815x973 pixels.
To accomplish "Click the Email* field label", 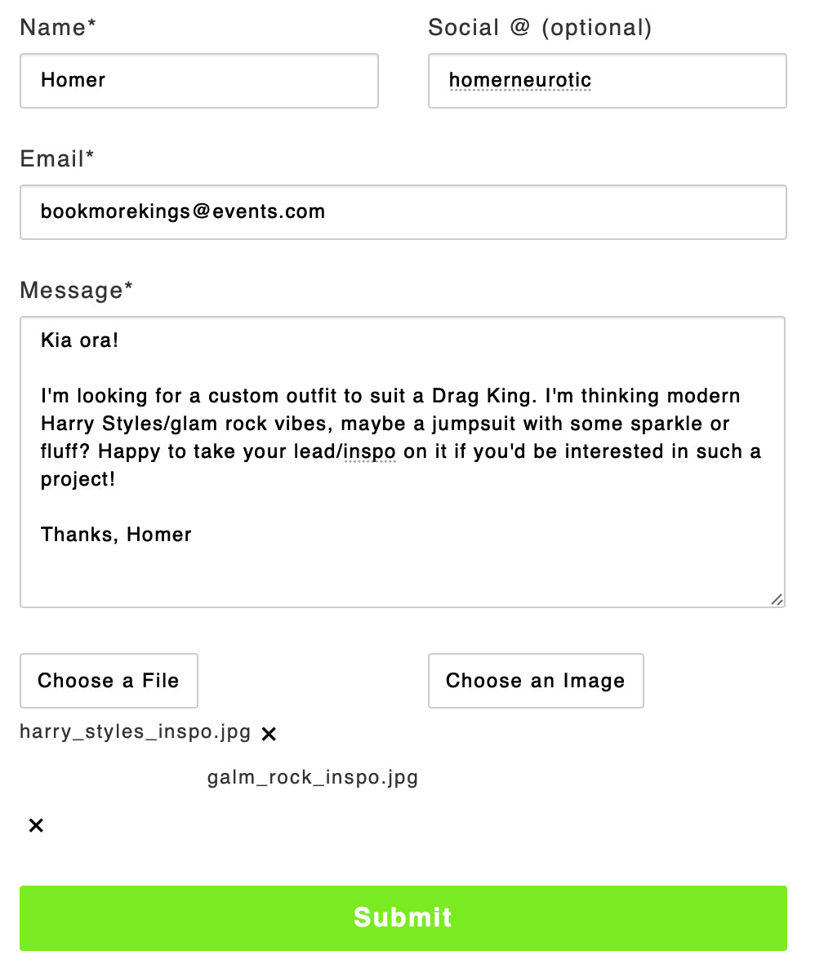I will click(x=57, y=159).
